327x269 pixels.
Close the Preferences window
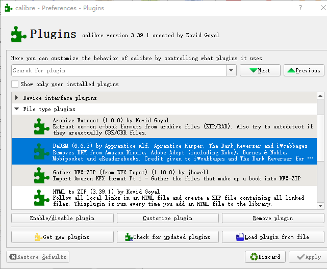(323, 8)
